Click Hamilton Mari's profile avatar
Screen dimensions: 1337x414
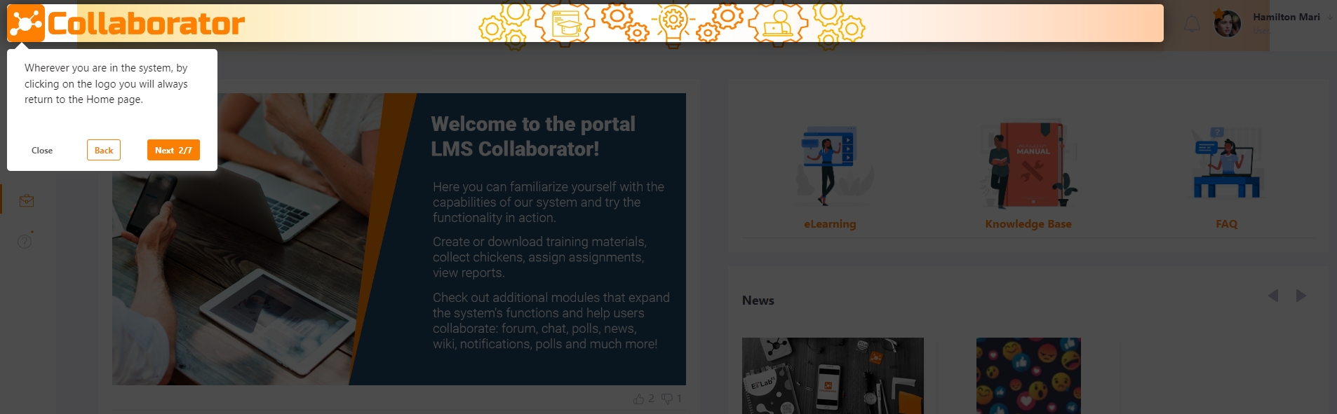tap(1228, 25)
